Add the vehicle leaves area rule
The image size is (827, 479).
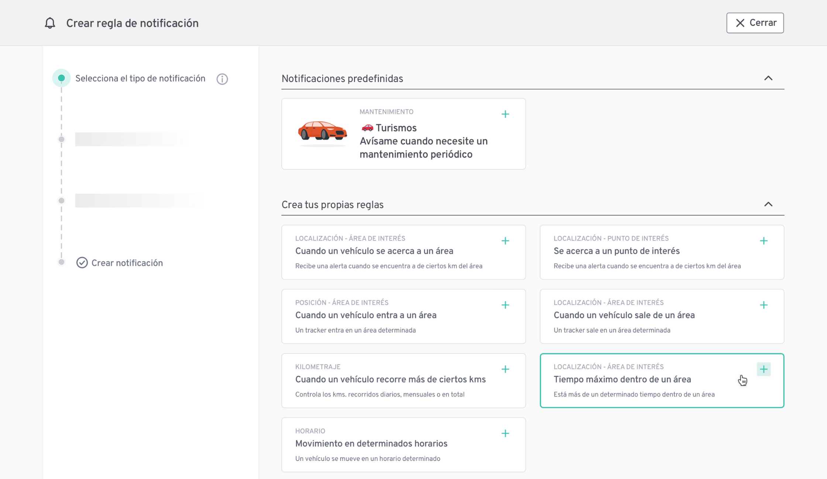tap(763, 305)
